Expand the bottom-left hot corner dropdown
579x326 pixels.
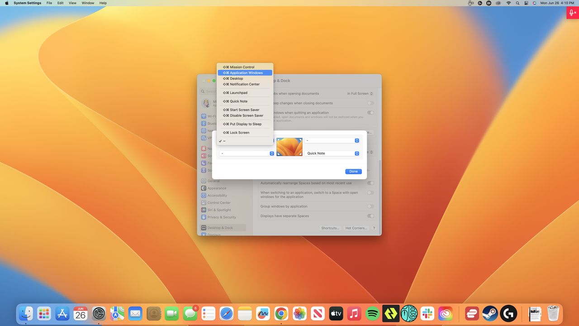coord(247,153)
